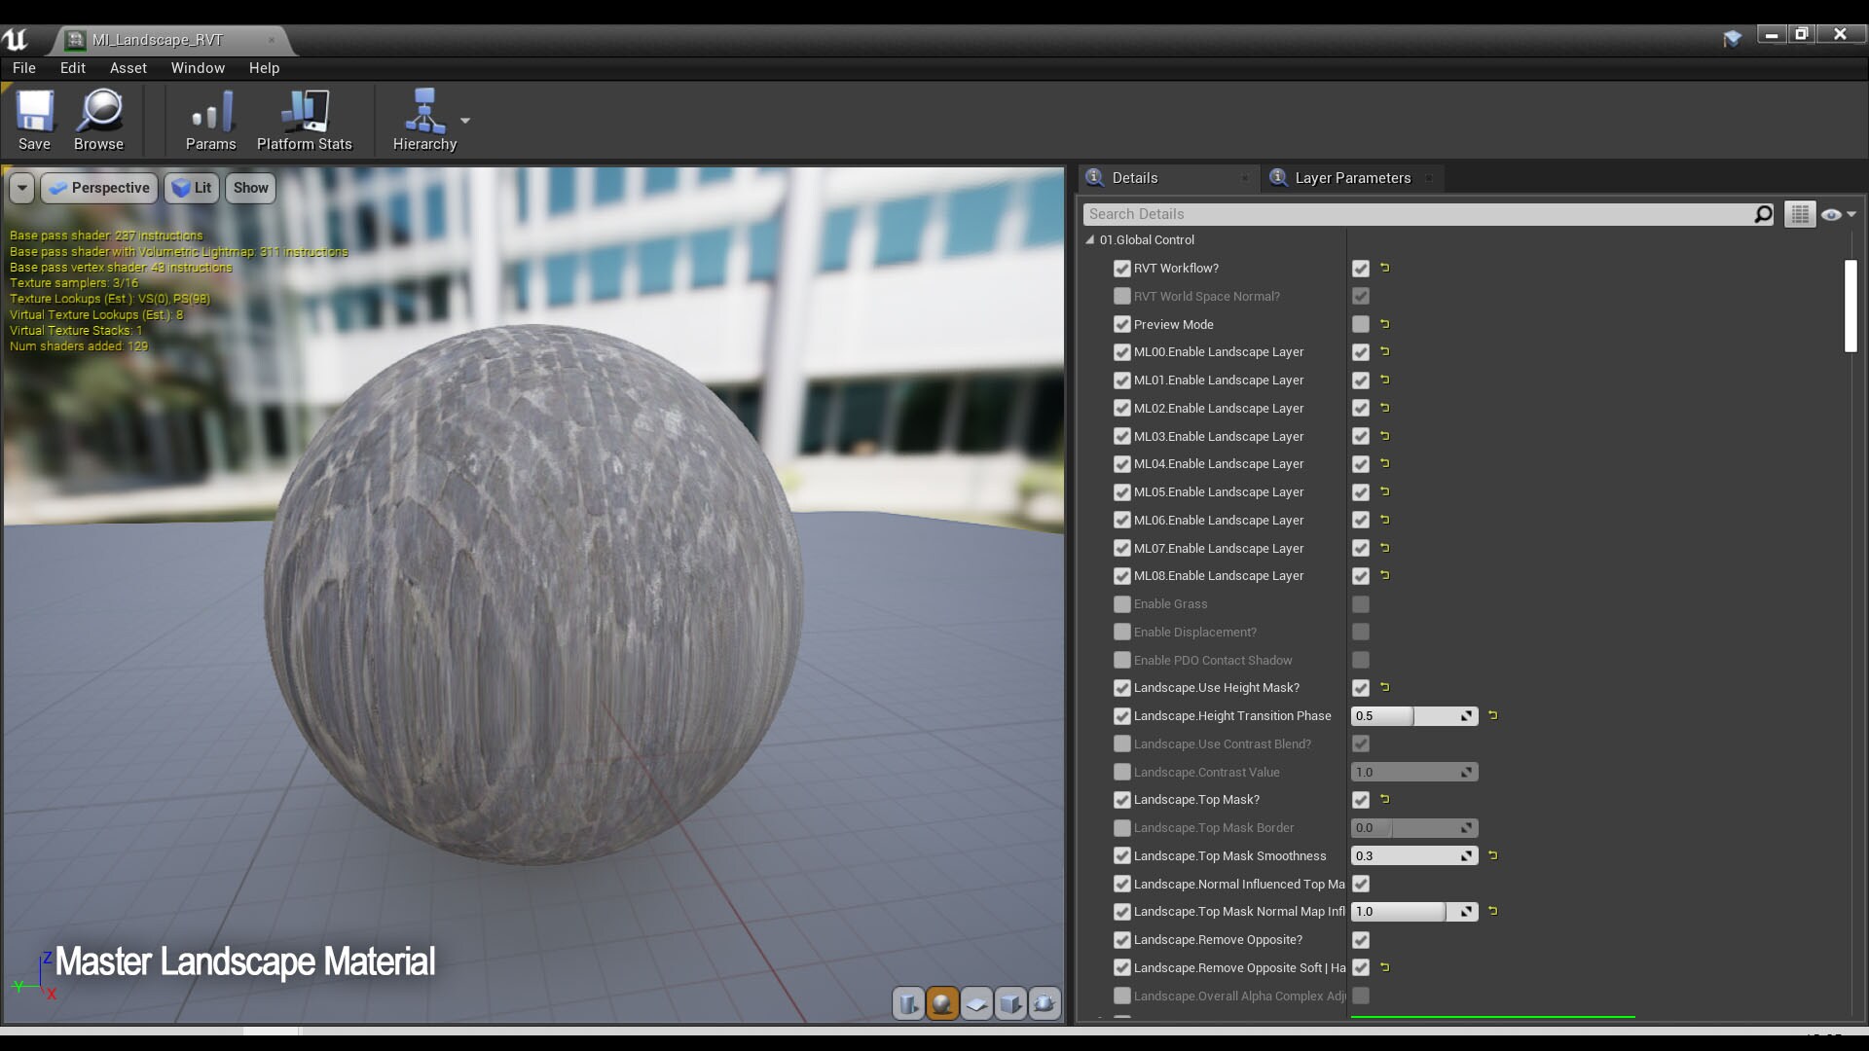Enable the Enable Grass override checkbox
Screen dimensions: 1869x1051
pyautogui.click(x=1121, y=604)
